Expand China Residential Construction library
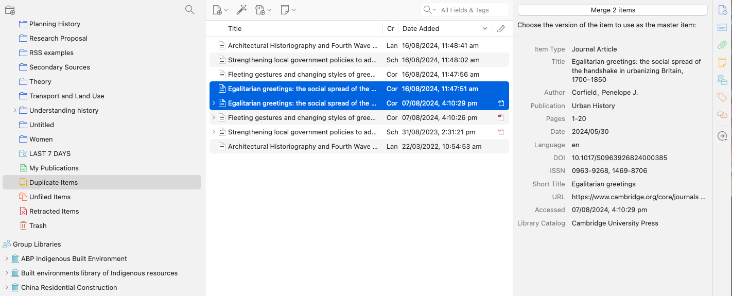This screenshot has height=296, width=732. (x=7, y=287)
